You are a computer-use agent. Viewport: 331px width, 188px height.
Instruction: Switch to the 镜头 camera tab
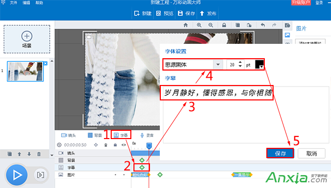[x=68, y=135]
